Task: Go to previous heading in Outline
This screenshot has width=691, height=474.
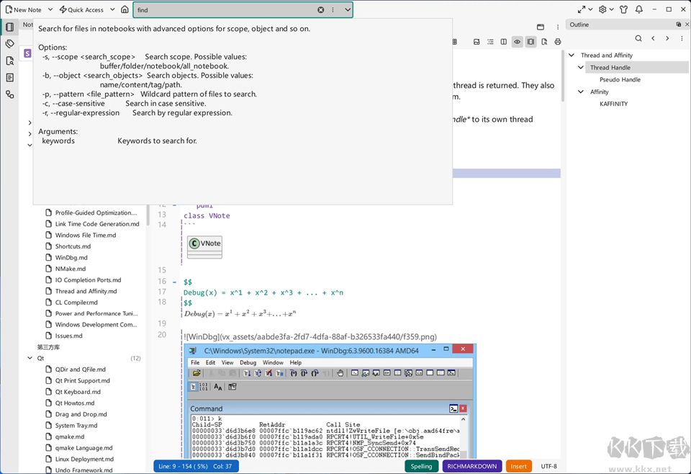Action: [653, 38]
